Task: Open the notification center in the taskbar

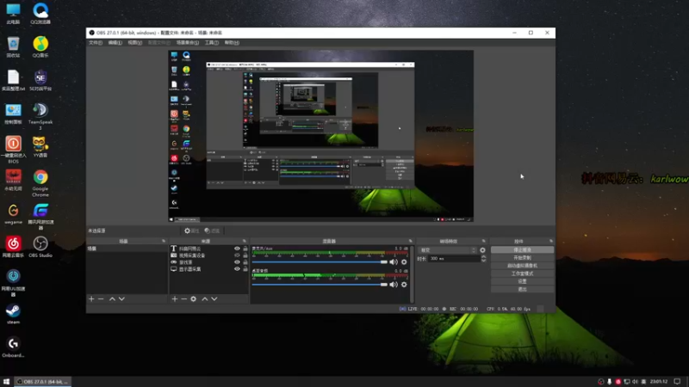Action: tap(677, 382)
